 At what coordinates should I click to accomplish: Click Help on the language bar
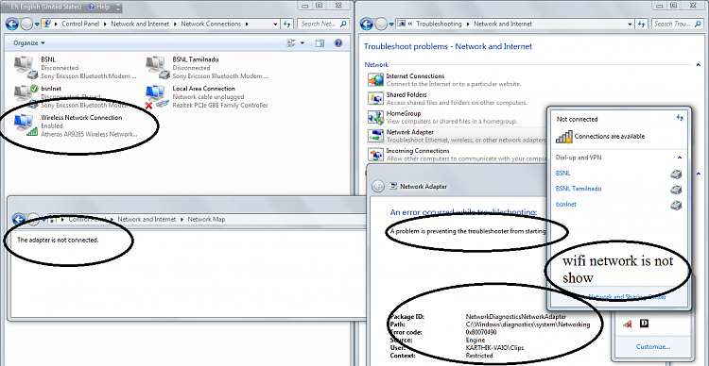point(98,8)
